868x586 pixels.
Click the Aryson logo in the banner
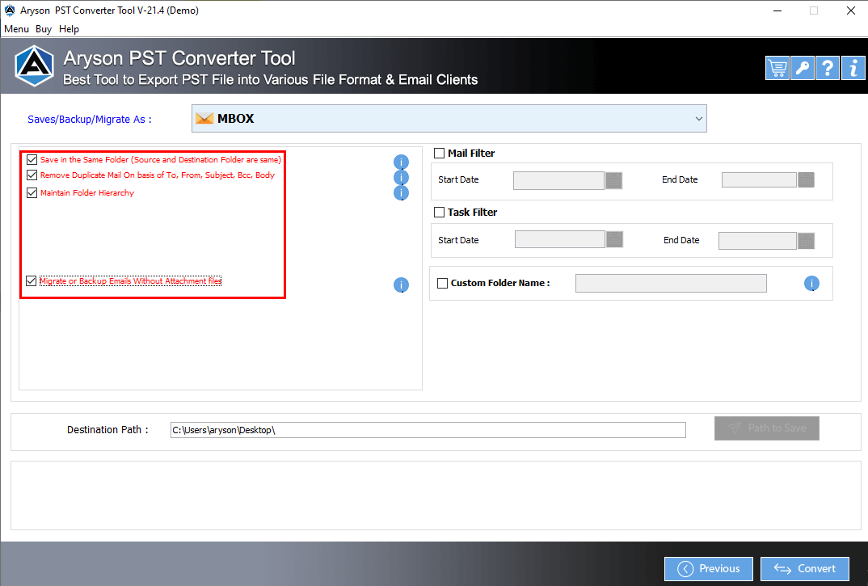click(34, 66)
